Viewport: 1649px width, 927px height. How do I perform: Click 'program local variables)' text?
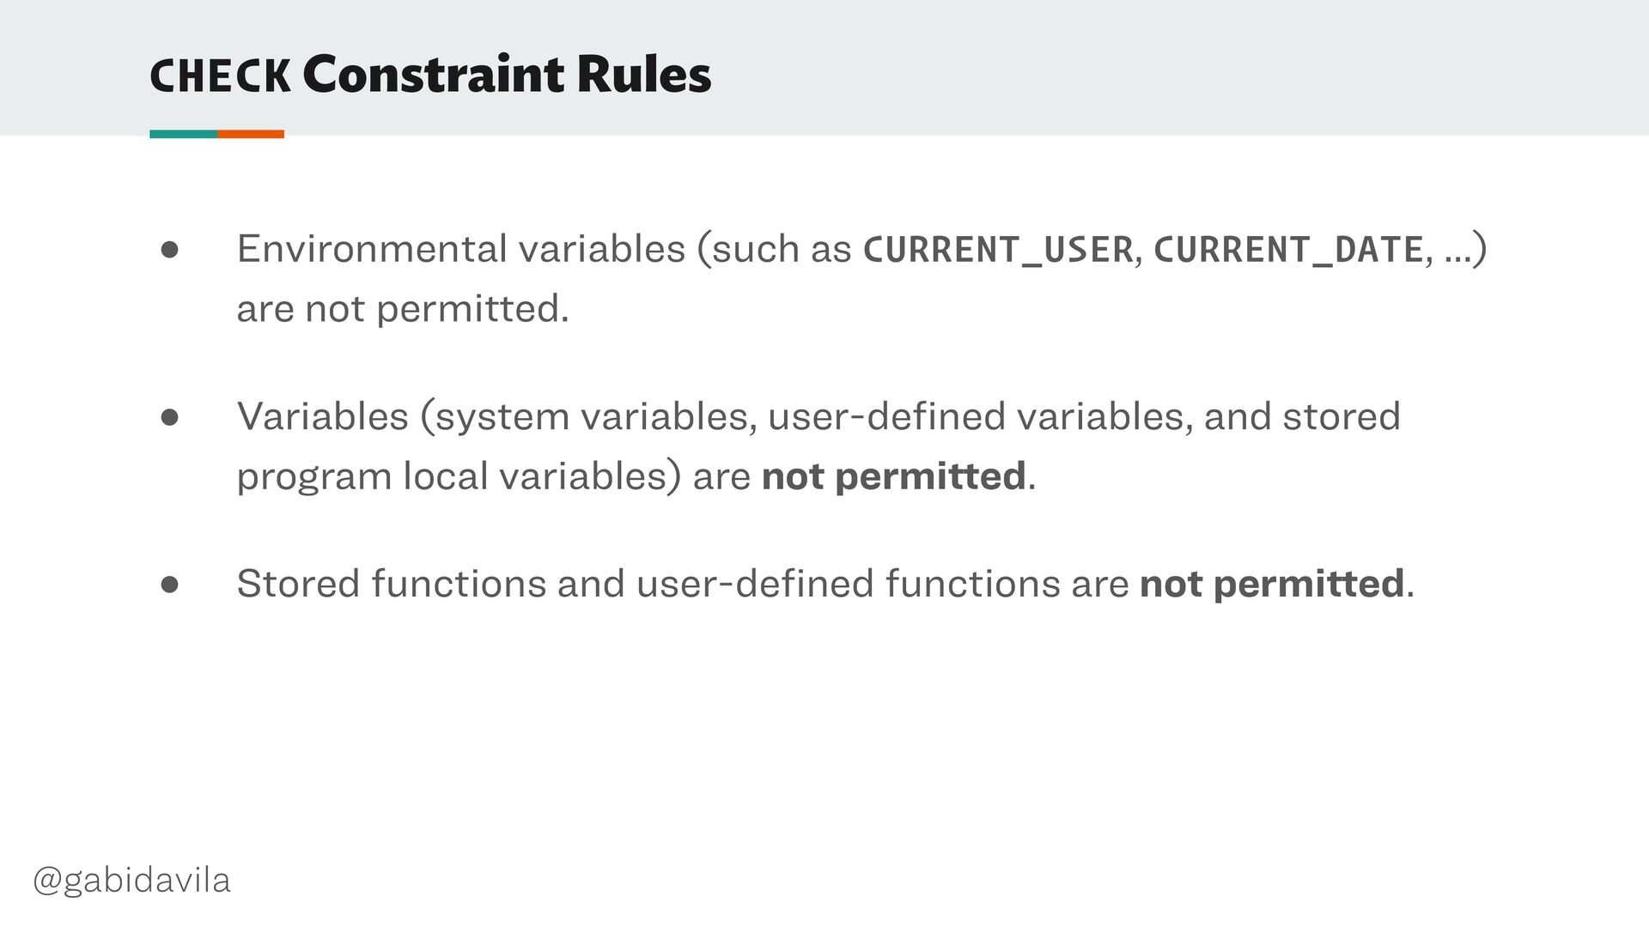(459, 476)
